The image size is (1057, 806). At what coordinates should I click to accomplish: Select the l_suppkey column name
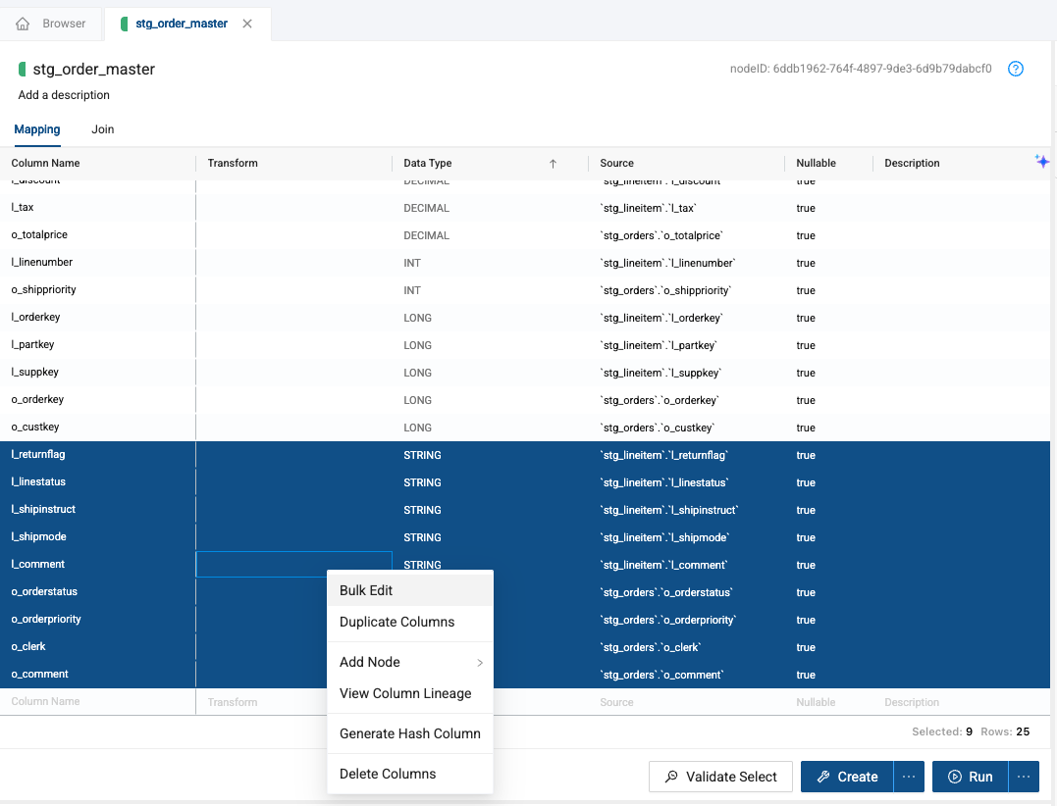tap(35, 373)
